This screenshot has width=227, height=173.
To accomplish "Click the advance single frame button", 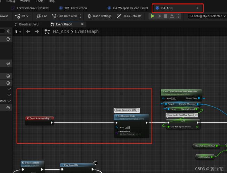I will 159,16.
